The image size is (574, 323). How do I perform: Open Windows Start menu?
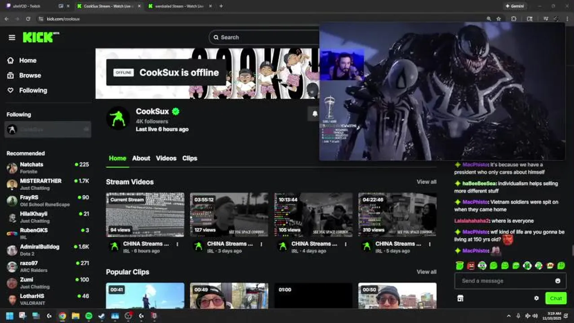tap(9, 316)
